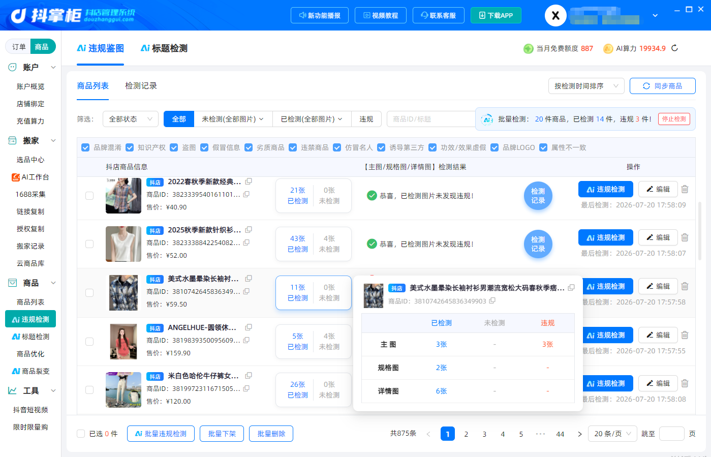
Task: Copy the title of 米白色哈伦牛仔裤女 product
Action: 249,376
